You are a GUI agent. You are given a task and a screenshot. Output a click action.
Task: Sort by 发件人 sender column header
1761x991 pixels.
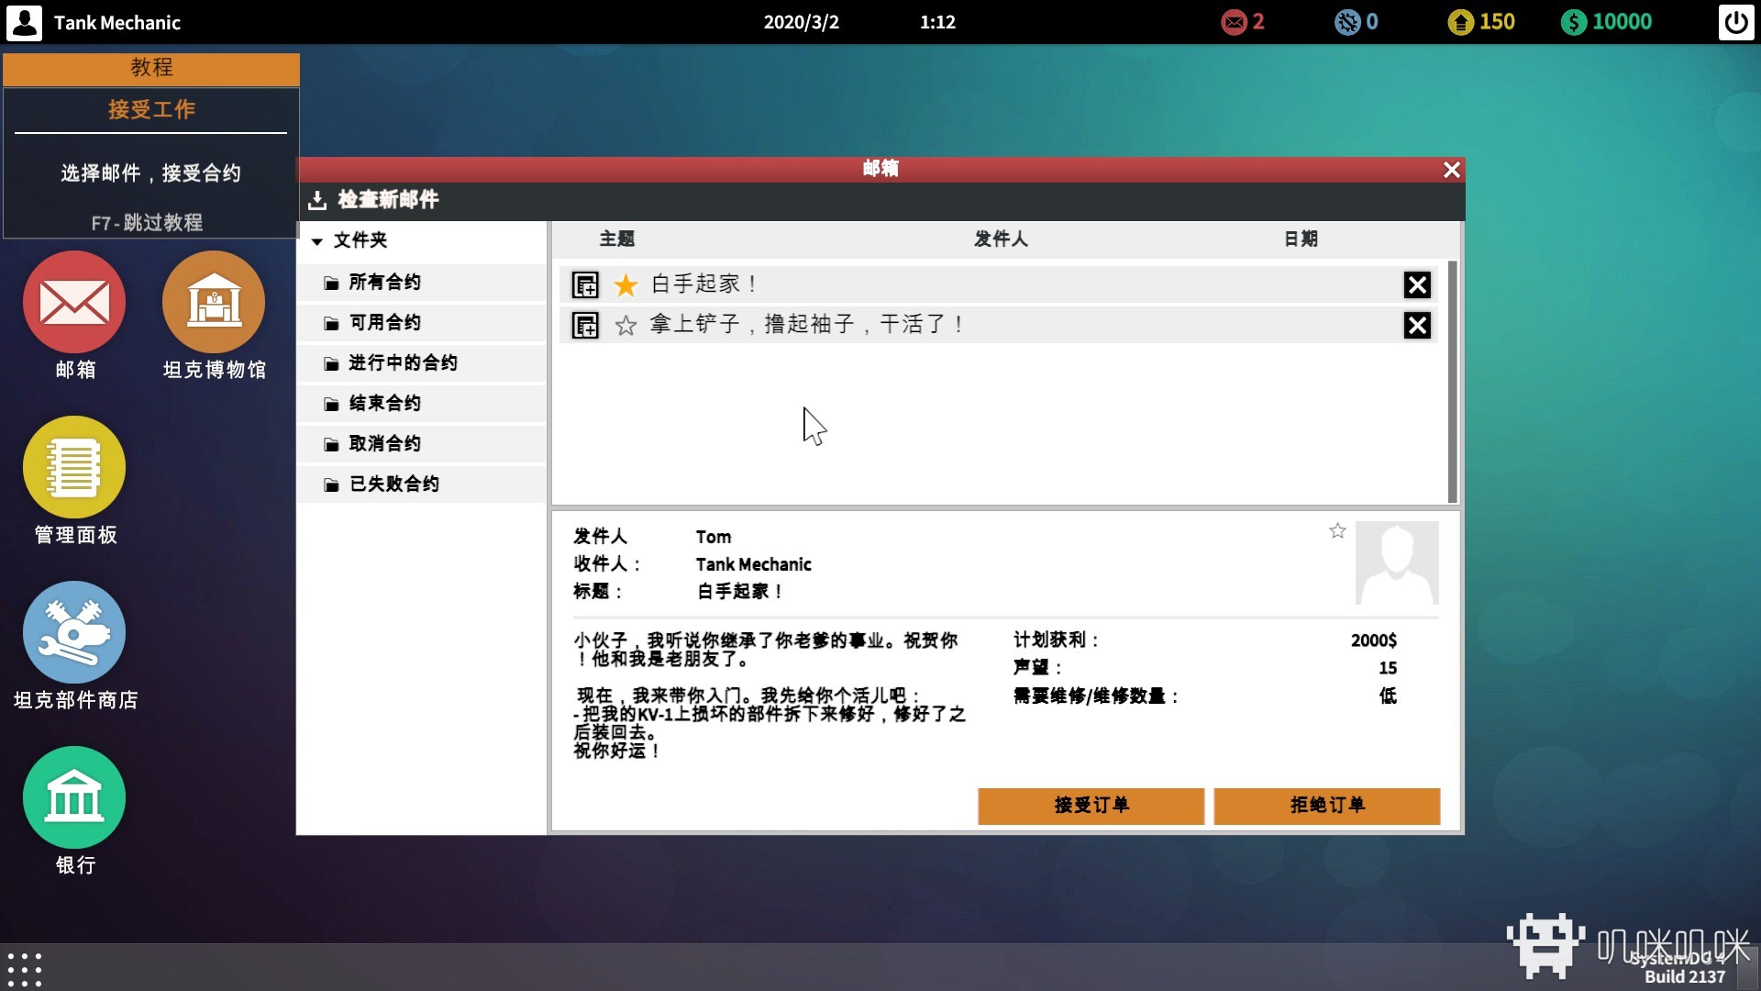click(1001, 239)
